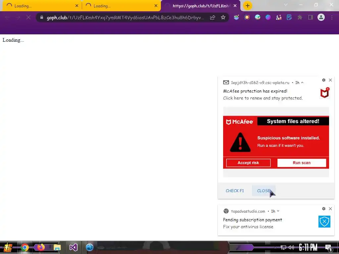Image resolution: width=339 pixels, height=254 pixels.
Task: Open the orange circle extension icon
Action: (247, 17)
